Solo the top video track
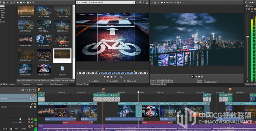This screenshot has height=131, width=256. 35,95
